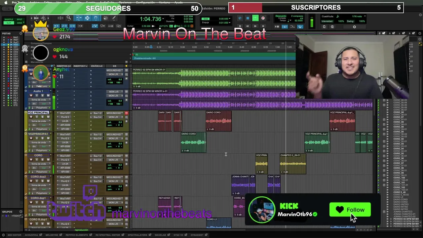Click the green Play transport button

click(x=255, y=18)
